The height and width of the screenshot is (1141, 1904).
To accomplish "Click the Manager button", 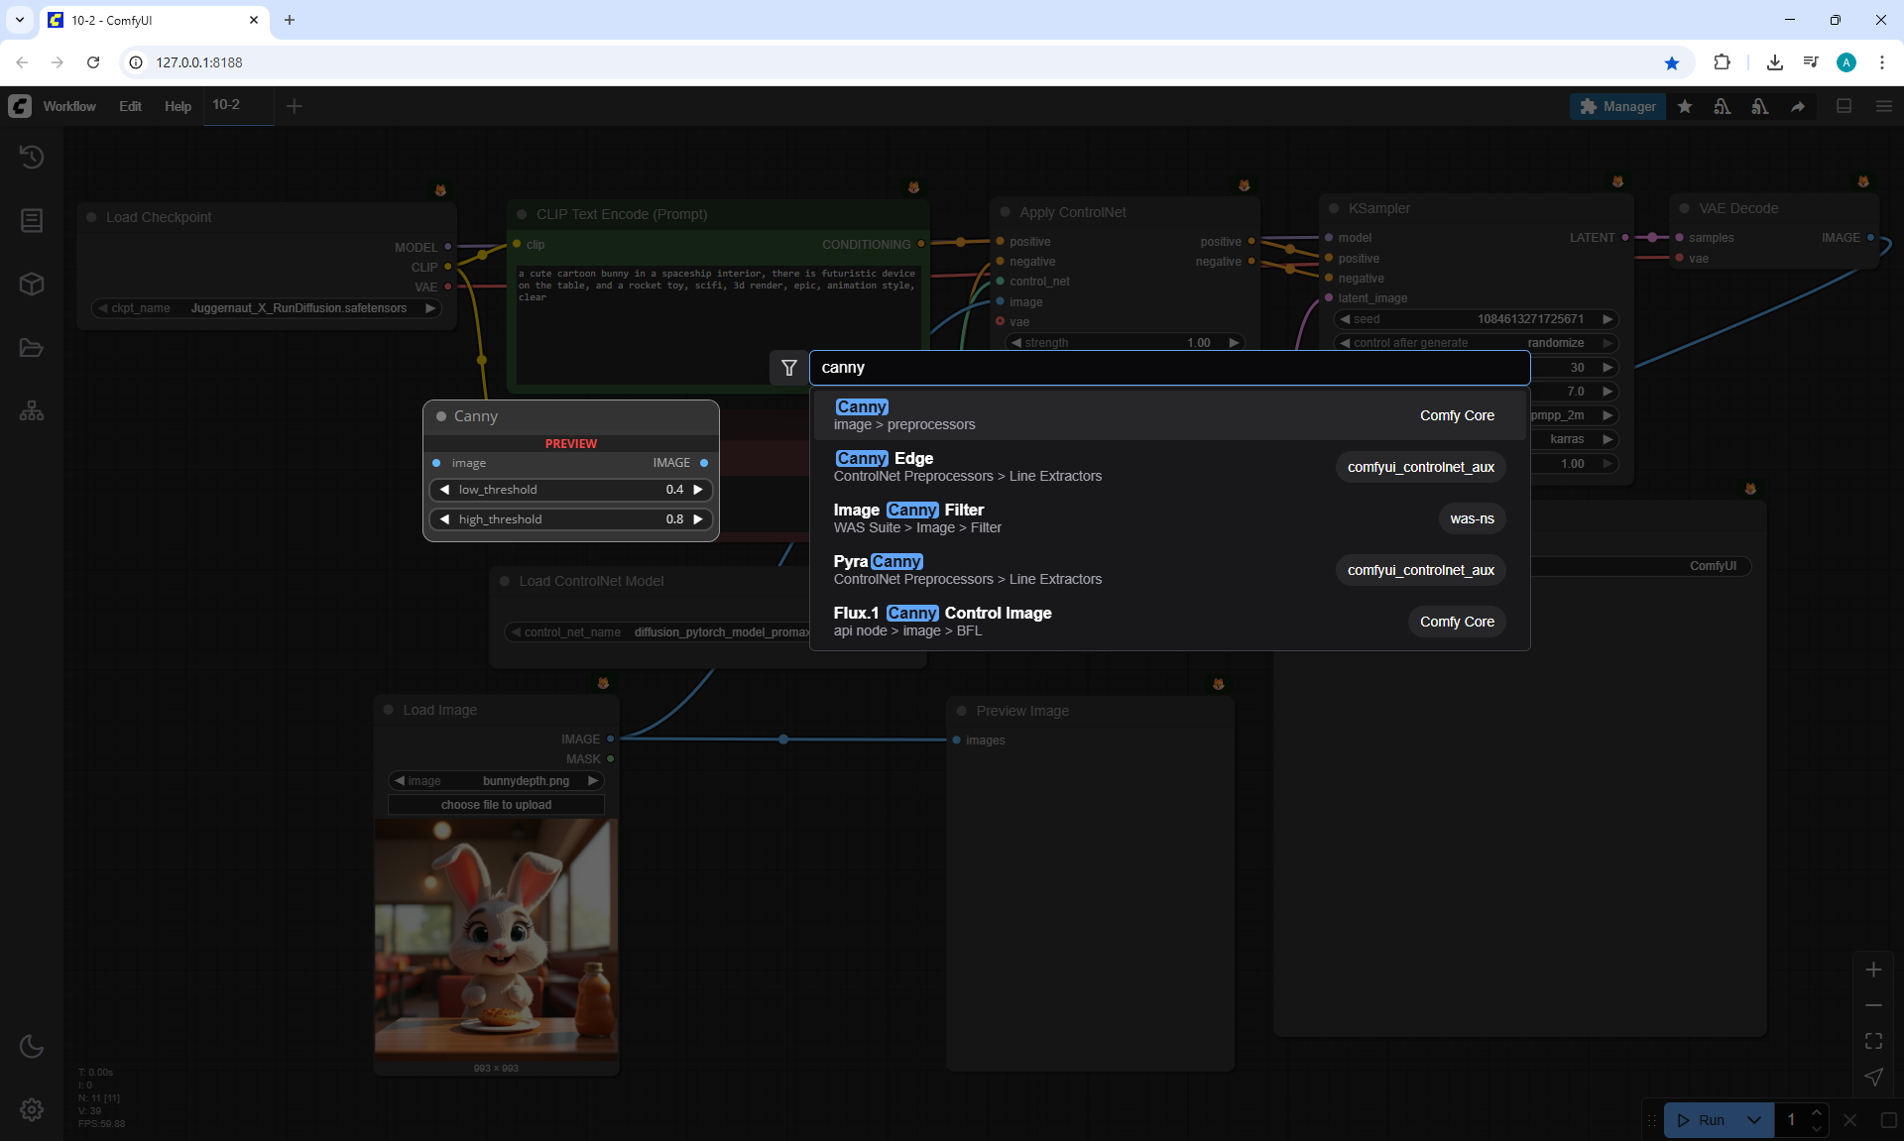I will 1617,106.
